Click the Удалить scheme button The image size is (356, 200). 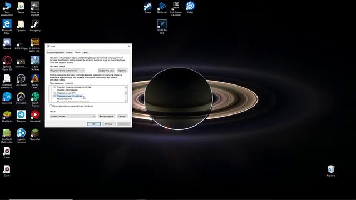(x=122, y=71)
